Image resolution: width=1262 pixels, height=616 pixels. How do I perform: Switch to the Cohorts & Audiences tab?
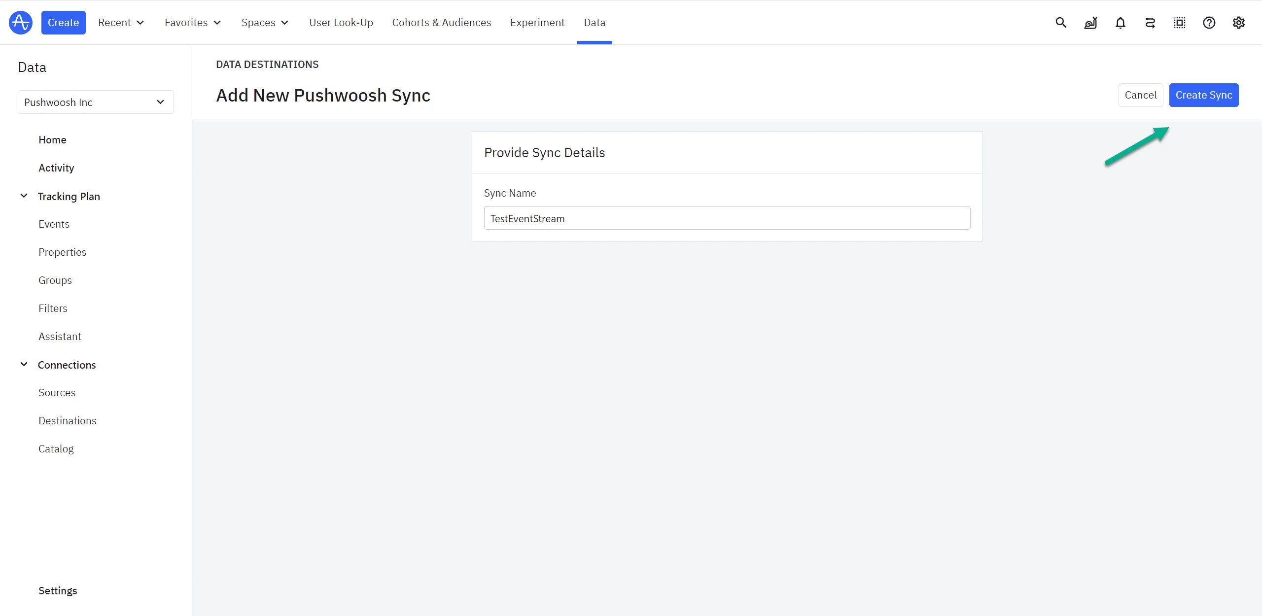[441, 23]
